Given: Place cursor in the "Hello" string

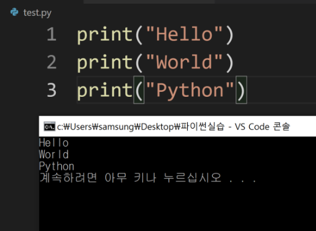Looking at the screenshot, I should click(184, 34).
